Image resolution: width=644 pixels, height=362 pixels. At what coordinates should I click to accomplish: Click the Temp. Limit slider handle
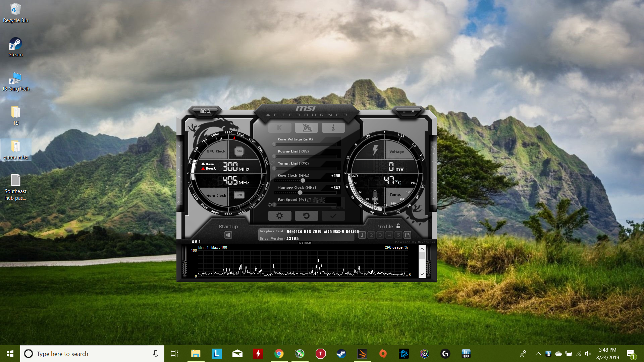(274, 169)
